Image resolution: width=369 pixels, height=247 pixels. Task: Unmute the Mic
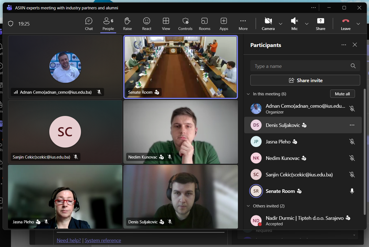coord(294,24)
